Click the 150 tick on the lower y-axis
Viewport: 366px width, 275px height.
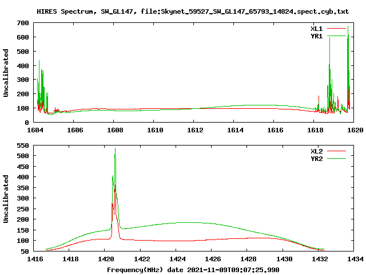pos(23,230)
